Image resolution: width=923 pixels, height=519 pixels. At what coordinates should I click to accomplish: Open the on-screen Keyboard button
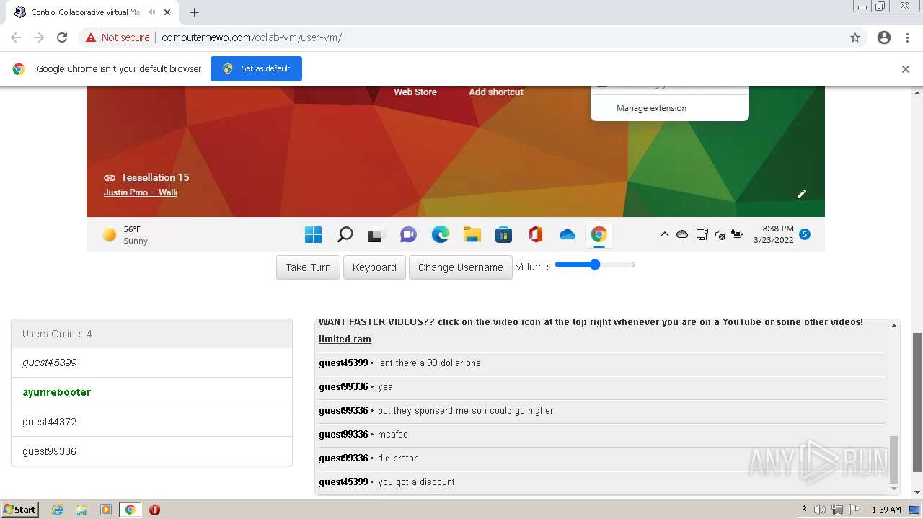(x=374, y=267)
